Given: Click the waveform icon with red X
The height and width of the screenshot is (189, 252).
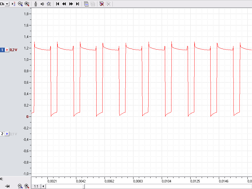Looking at the screenshot, I should pyautogui.click(x=102, y=4).
